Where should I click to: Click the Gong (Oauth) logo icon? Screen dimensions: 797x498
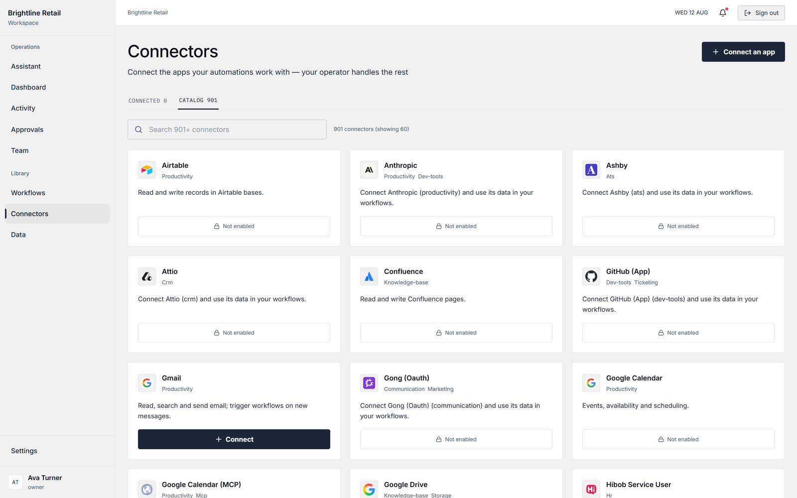[x=369, y=383]
